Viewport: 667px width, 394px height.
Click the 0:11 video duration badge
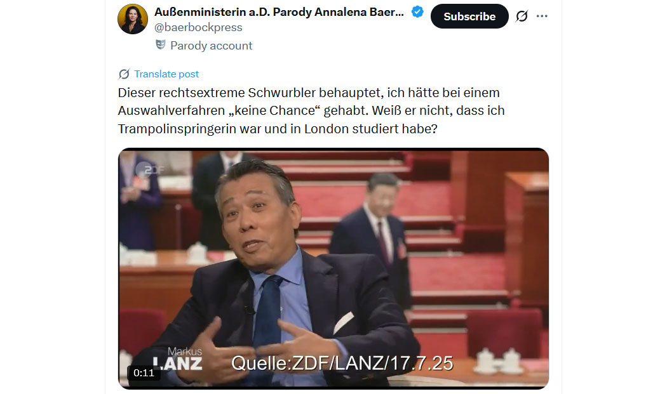pyautogui.click(x=144, y=373)
